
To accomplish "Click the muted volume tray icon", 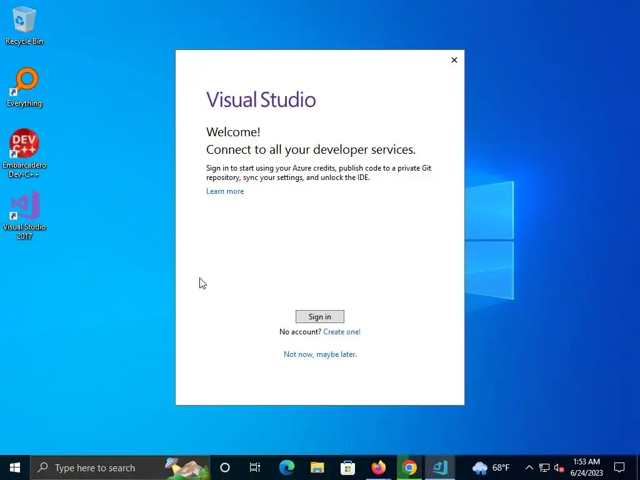I will click(x=559, y=467).
